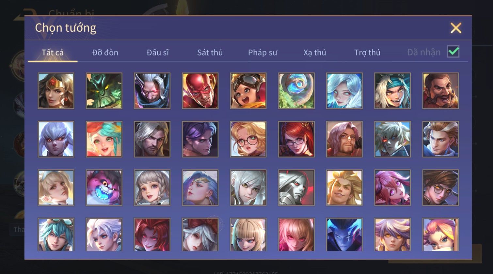Screen dimensions: 493x274
Task: Open the Xạ thủ tab
Action: 315,53
